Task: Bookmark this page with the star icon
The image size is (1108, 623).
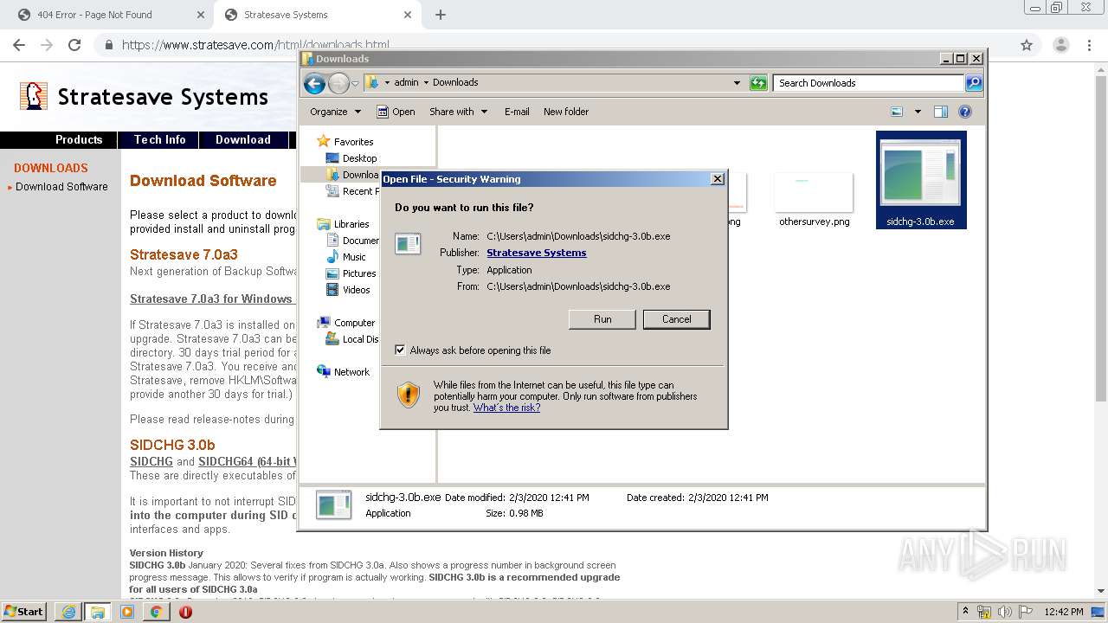Action: pos(1027,45)
